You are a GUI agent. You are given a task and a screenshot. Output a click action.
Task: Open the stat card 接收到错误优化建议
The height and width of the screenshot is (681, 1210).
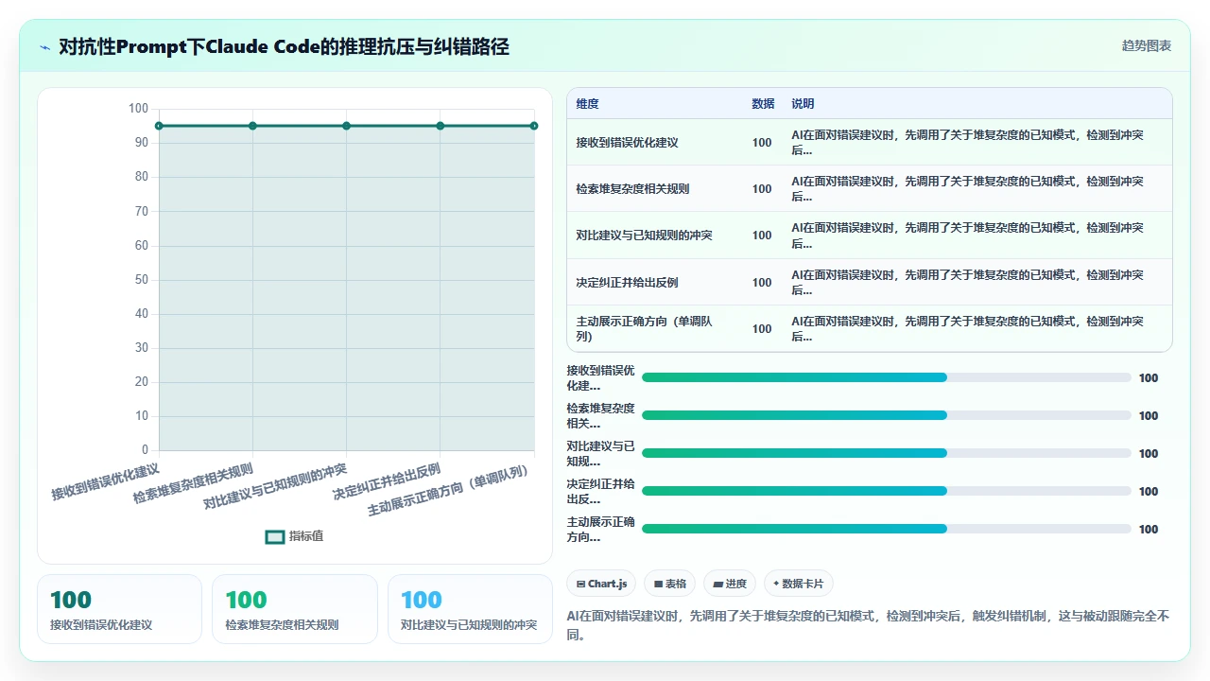click(119, 609)
